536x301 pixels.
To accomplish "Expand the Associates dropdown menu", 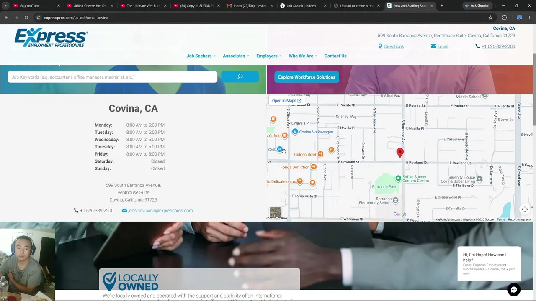I will click(236, 56).
